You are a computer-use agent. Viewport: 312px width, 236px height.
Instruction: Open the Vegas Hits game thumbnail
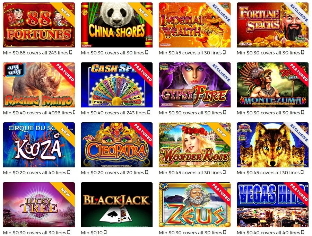[x=272, y=205]
